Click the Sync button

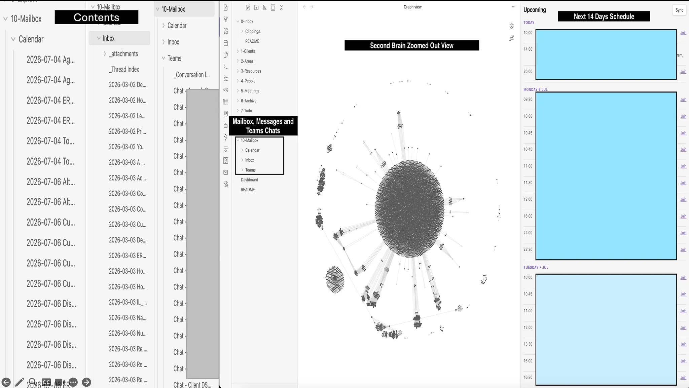[679, 10]
